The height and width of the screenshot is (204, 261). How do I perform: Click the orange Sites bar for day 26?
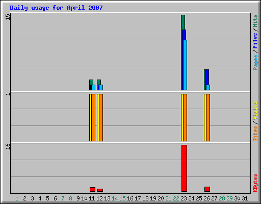click(x=208, y=117)
